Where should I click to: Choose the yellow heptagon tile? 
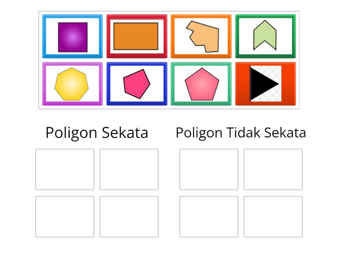(x=72, y=84)
